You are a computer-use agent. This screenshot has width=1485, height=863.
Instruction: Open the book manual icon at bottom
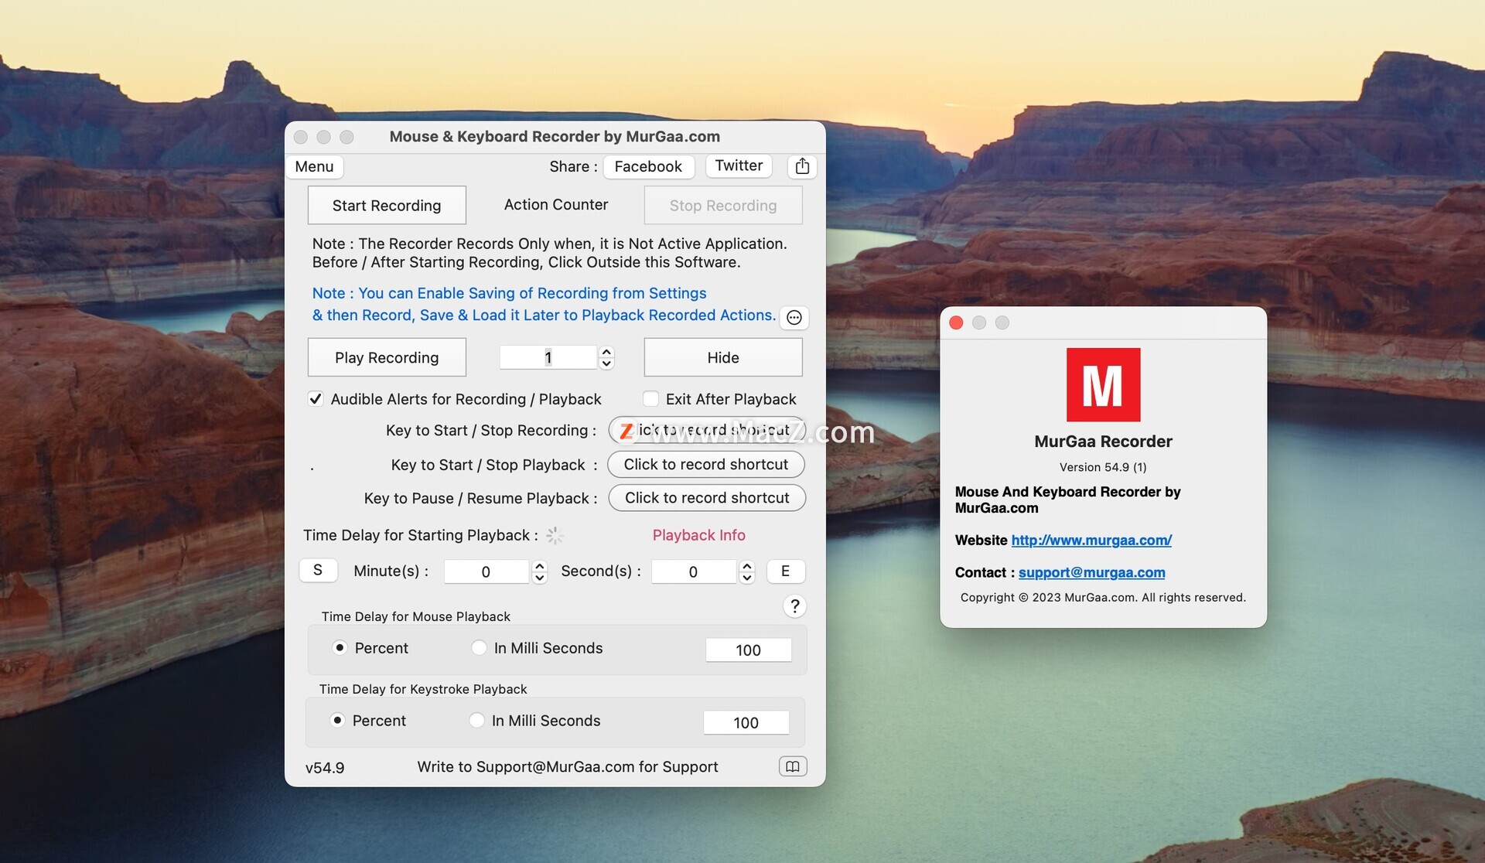tap(793, 766)
